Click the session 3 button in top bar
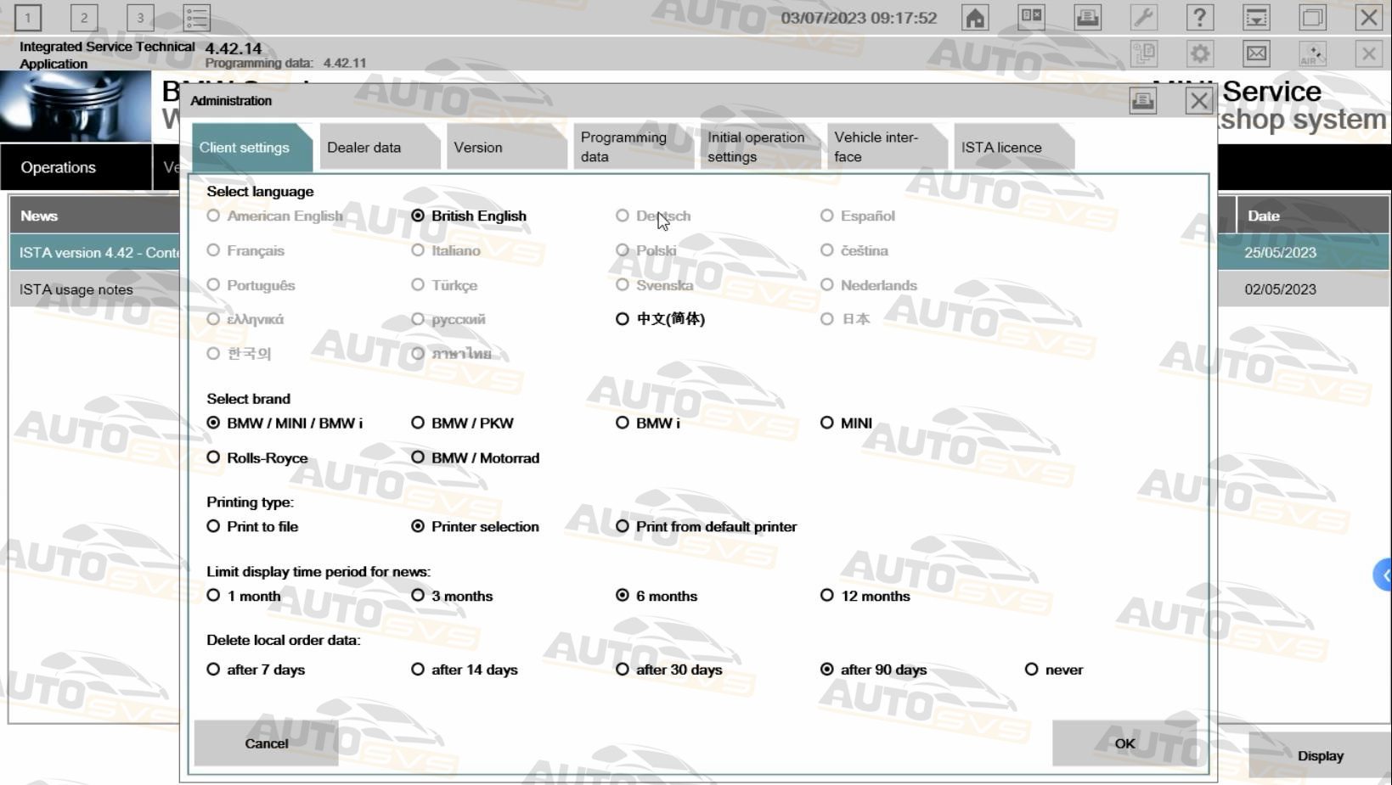 pos(140,17)
